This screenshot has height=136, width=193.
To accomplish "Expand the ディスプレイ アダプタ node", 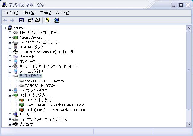I will click(10, 90).
